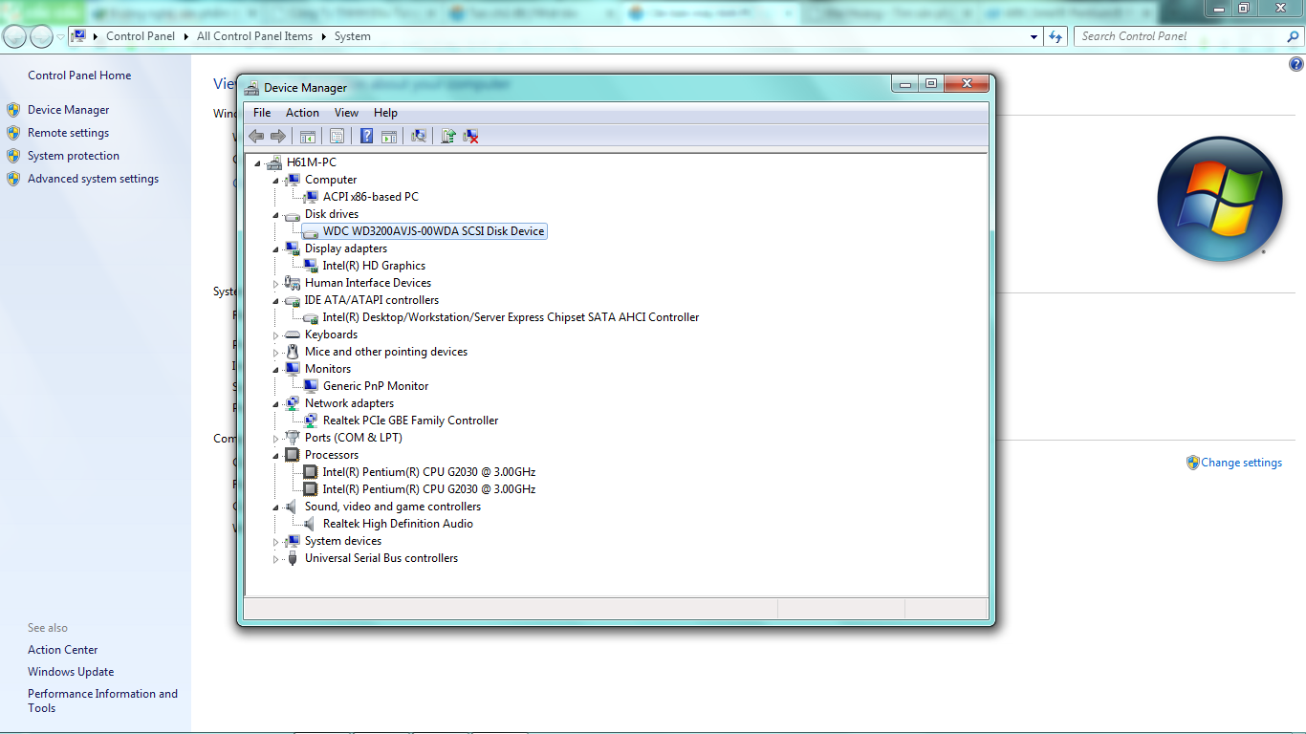Toggle the Show/Hide Console Tree toolbar icon
1306x734 pixels.
pos(308,136)
